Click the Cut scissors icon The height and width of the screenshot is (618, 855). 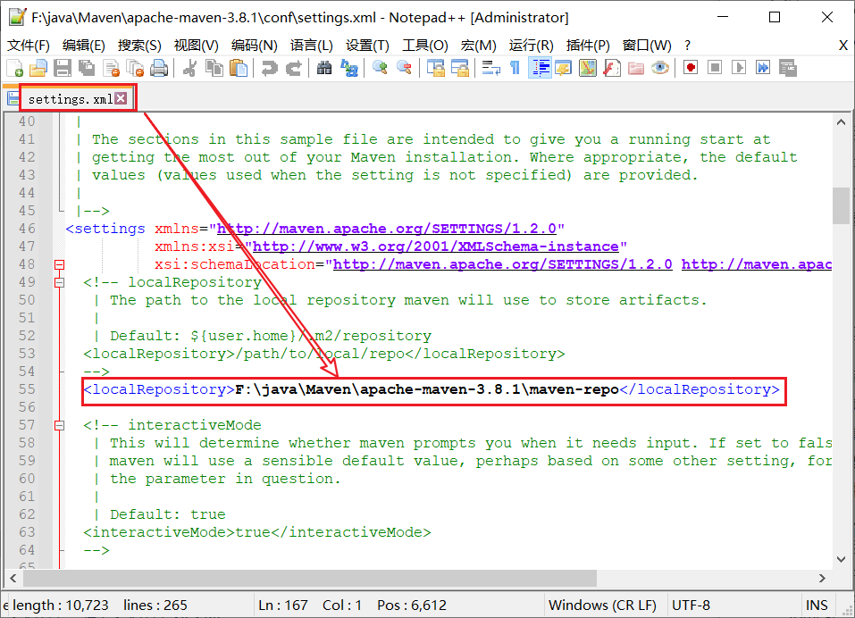(189, 68)
